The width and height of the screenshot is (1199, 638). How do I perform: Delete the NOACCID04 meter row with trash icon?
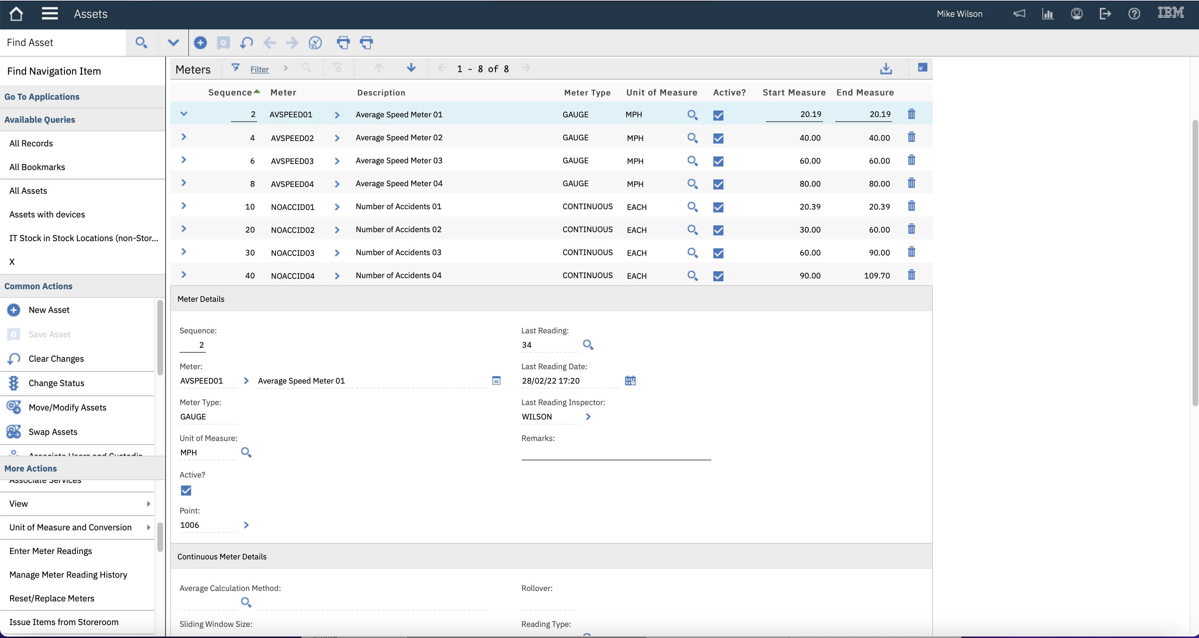point(911,275)
